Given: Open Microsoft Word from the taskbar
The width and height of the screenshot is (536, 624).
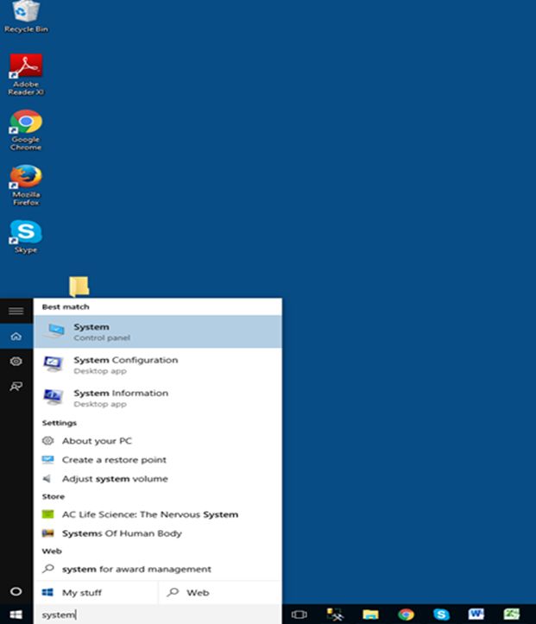Looking at the screenshot, I should coord(476,615).
